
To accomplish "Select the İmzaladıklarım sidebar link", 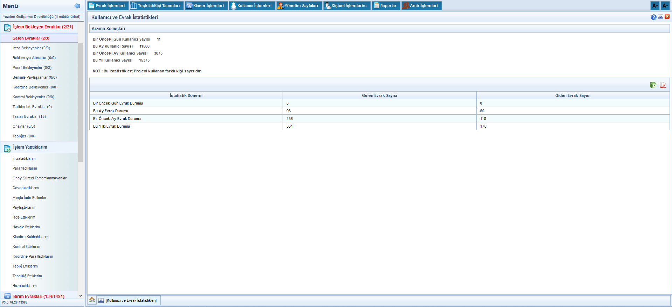I will [24, 158].
